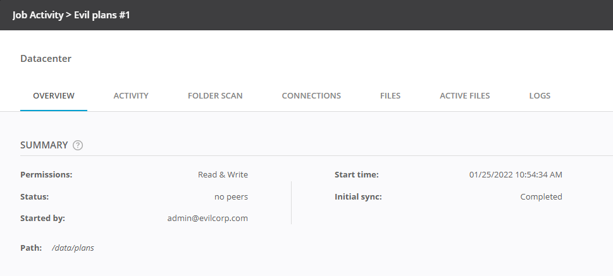Click the Read & Write permissions value

(x=223, y=175)
